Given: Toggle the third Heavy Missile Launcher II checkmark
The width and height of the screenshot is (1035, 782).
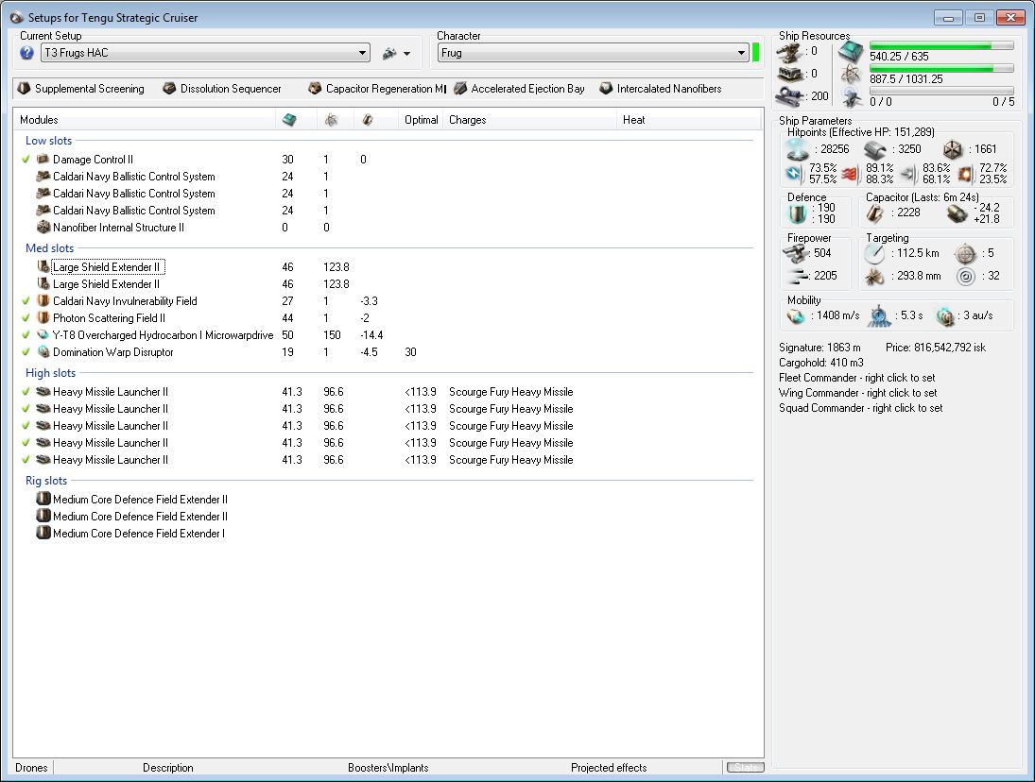Looking at the screenshot, I should point(26,426).
